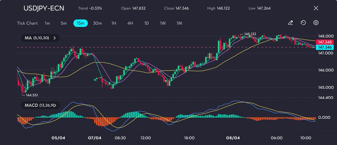Open the hexagon chart settings icon
Image resolution: width=337 pixels, height=145 pixels.
(x=316, y=23)
